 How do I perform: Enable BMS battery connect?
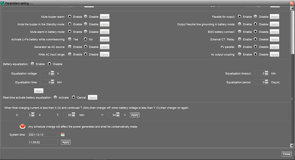coord(239,32)
